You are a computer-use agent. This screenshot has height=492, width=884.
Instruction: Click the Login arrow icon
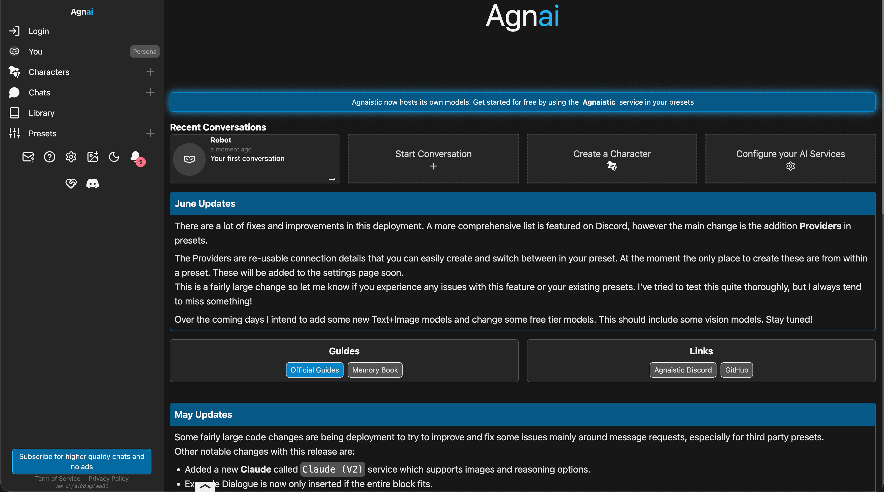click(14, 31)
